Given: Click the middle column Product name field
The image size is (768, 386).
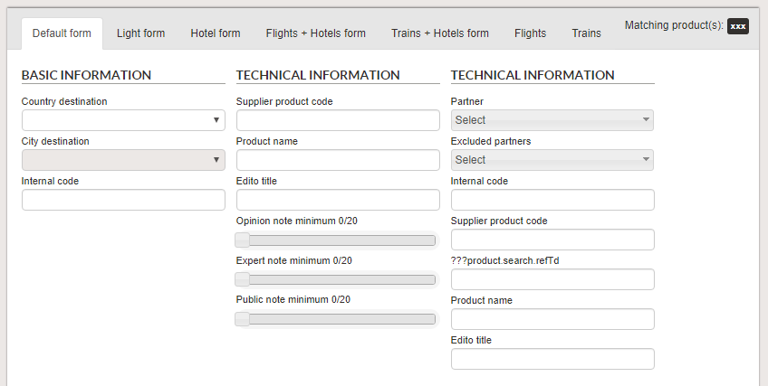Looking at the screenshot, I should coord(338,160).
